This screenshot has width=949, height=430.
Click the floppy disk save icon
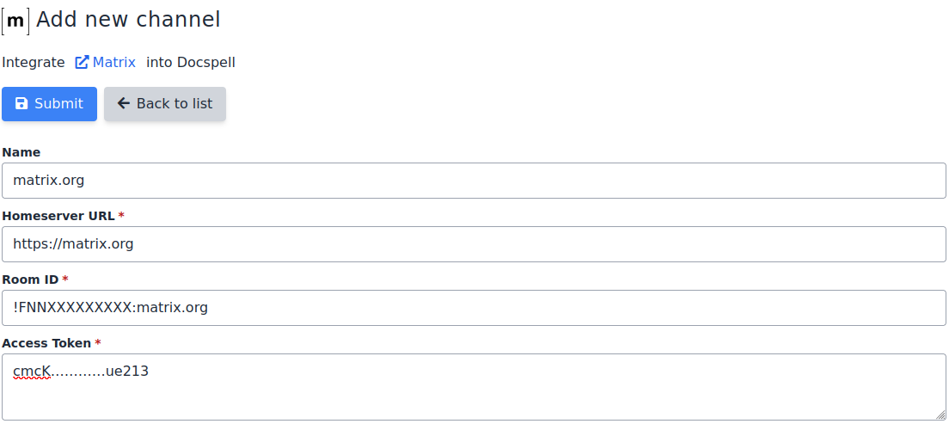pyautogui.click(x=22, y=103)
